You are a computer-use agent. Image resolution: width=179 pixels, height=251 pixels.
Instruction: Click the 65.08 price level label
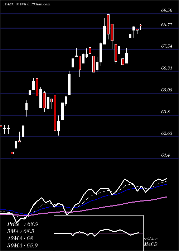click(x=167, y=90)
